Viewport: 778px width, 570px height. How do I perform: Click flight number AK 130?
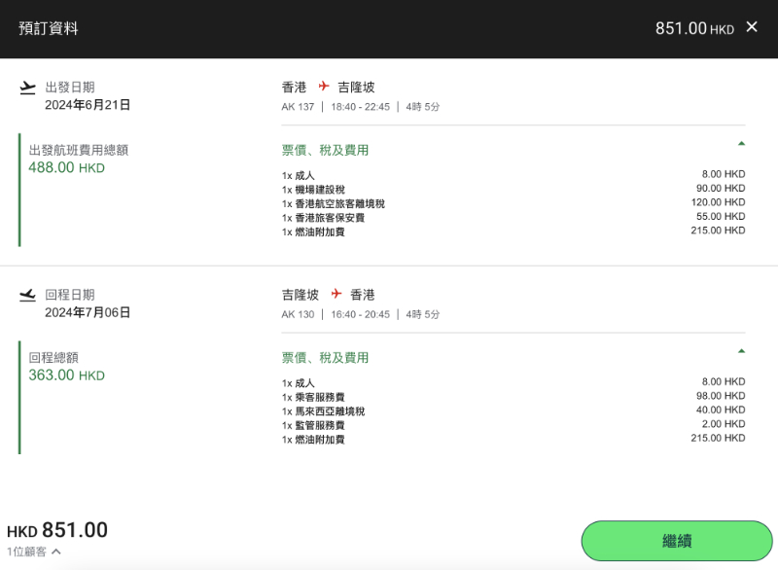[298, 314]
